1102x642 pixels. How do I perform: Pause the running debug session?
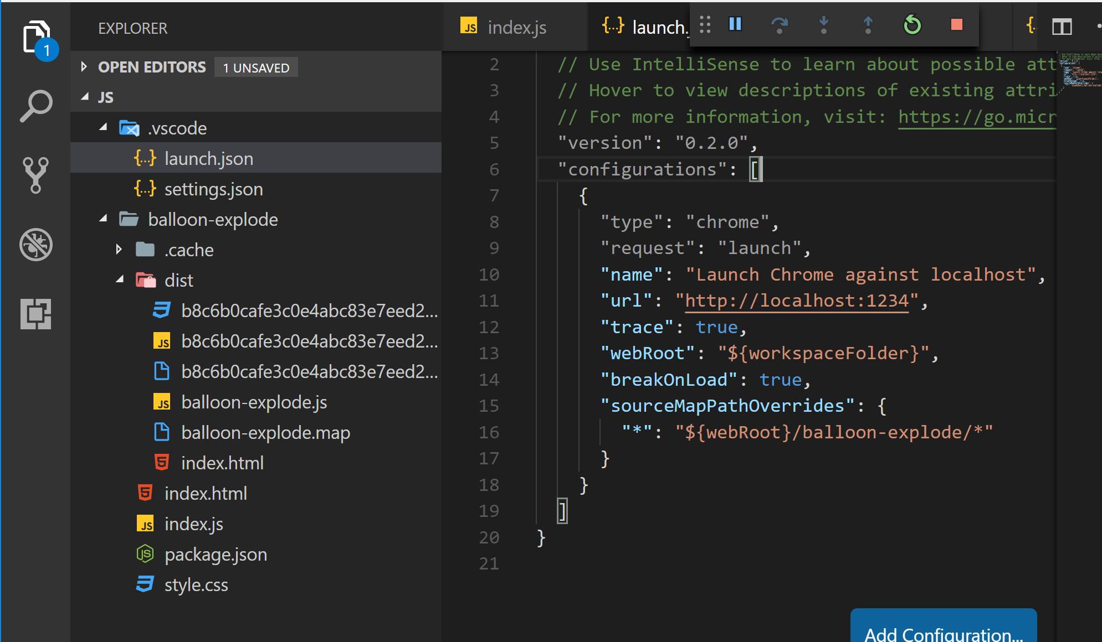(x=735, y=24)
